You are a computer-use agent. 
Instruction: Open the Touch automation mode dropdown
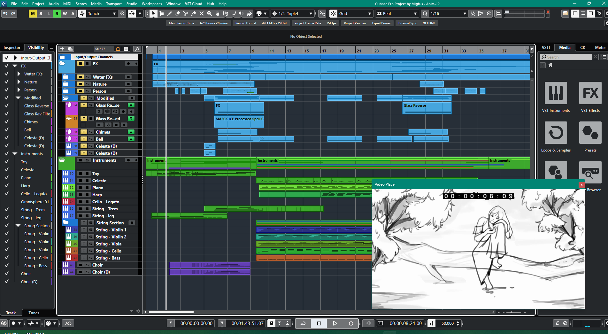(102, 13)
